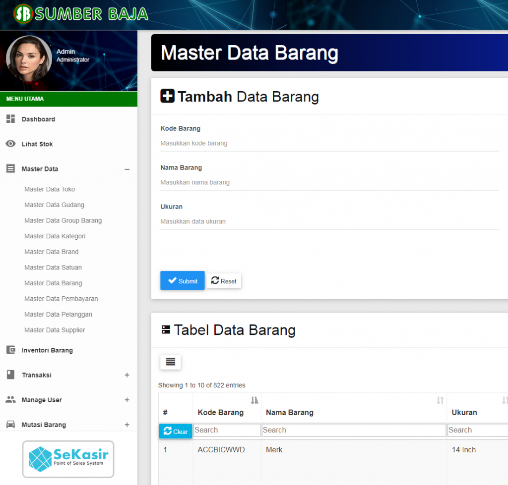The height and width of the screenshot is (485, 508).
Task: Collapse the Master Data submenu
Action: (x=127, y=169)
